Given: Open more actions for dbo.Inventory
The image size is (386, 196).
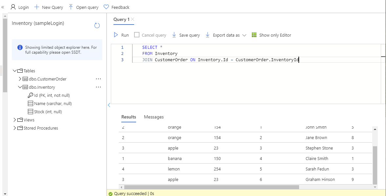Looking at the screenshot, I should pos(98,87).
